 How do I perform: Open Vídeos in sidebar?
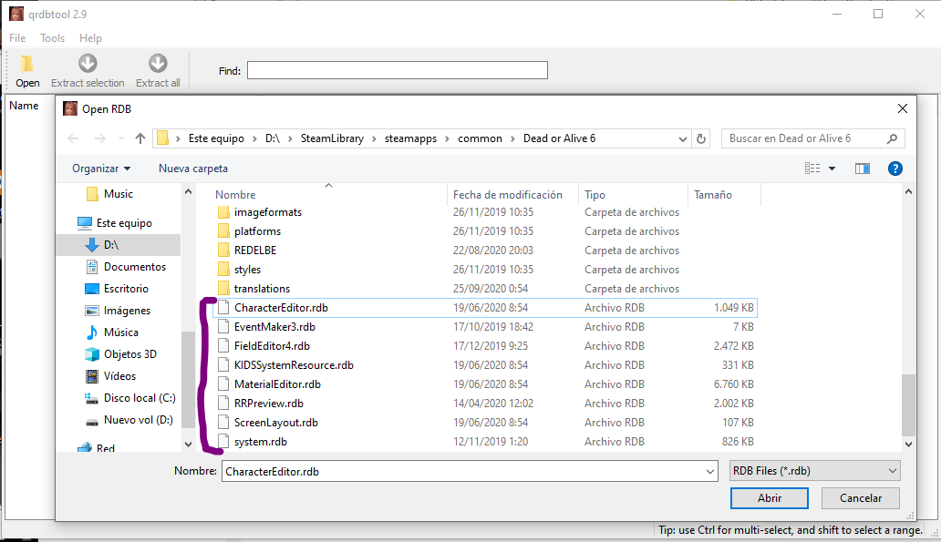tap(119, 376)
